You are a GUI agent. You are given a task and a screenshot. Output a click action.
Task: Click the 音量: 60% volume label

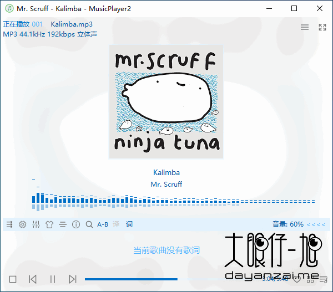pyautogui.click(x=288, y=224)
